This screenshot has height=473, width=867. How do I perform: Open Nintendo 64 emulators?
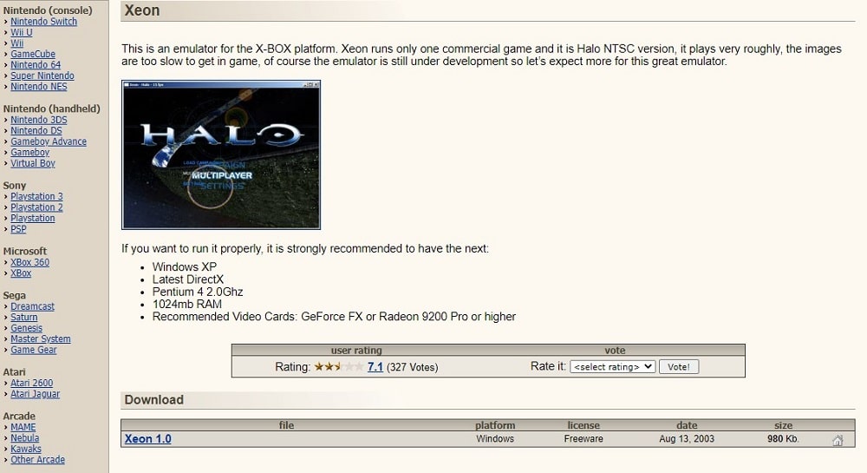click(x=36, y=65)
